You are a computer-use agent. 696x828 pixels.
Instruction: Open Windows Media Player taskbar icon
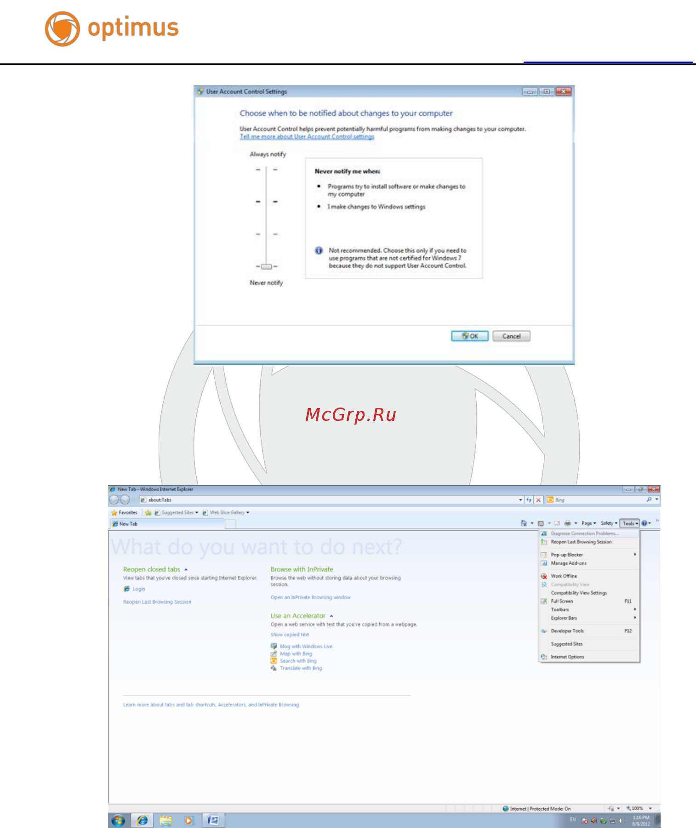[189, 820]
